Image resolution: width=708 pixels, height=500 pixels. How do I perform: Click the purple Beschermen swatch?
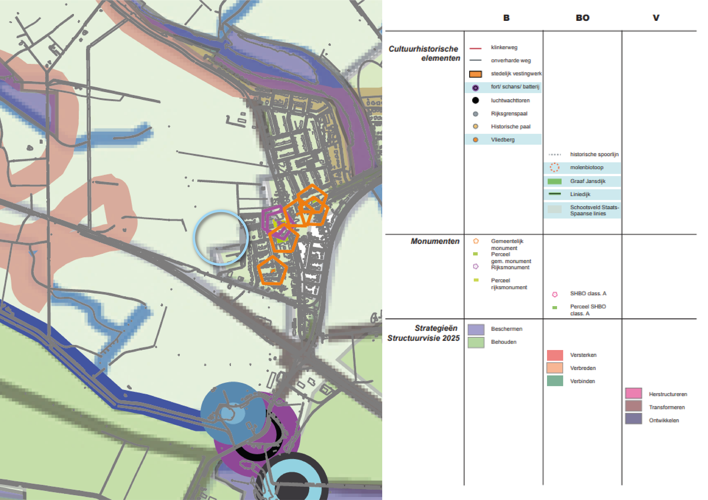[476, 329]
